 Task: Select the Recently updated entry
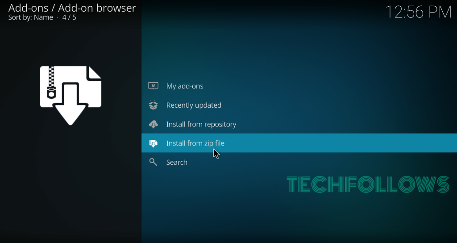coord(299,105)
